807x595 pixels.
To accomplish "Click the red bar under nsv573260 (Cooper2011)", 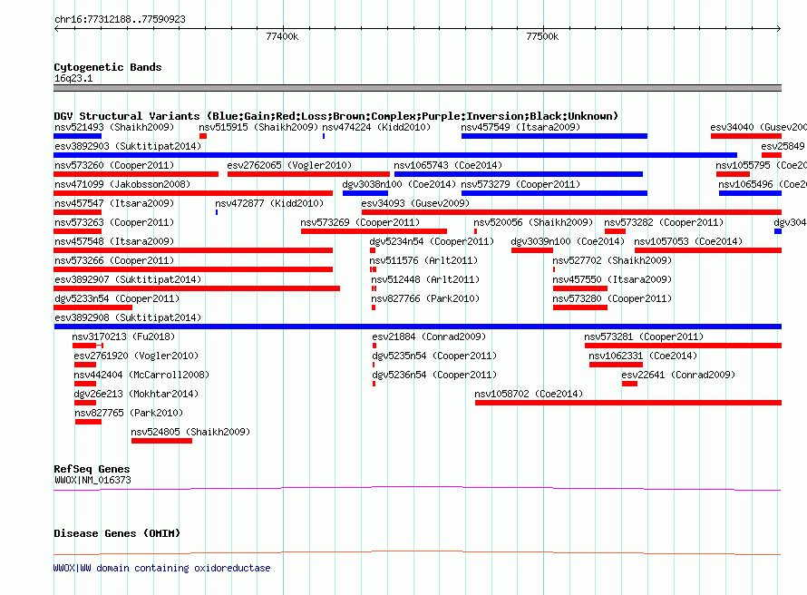I will coord(136,174).
